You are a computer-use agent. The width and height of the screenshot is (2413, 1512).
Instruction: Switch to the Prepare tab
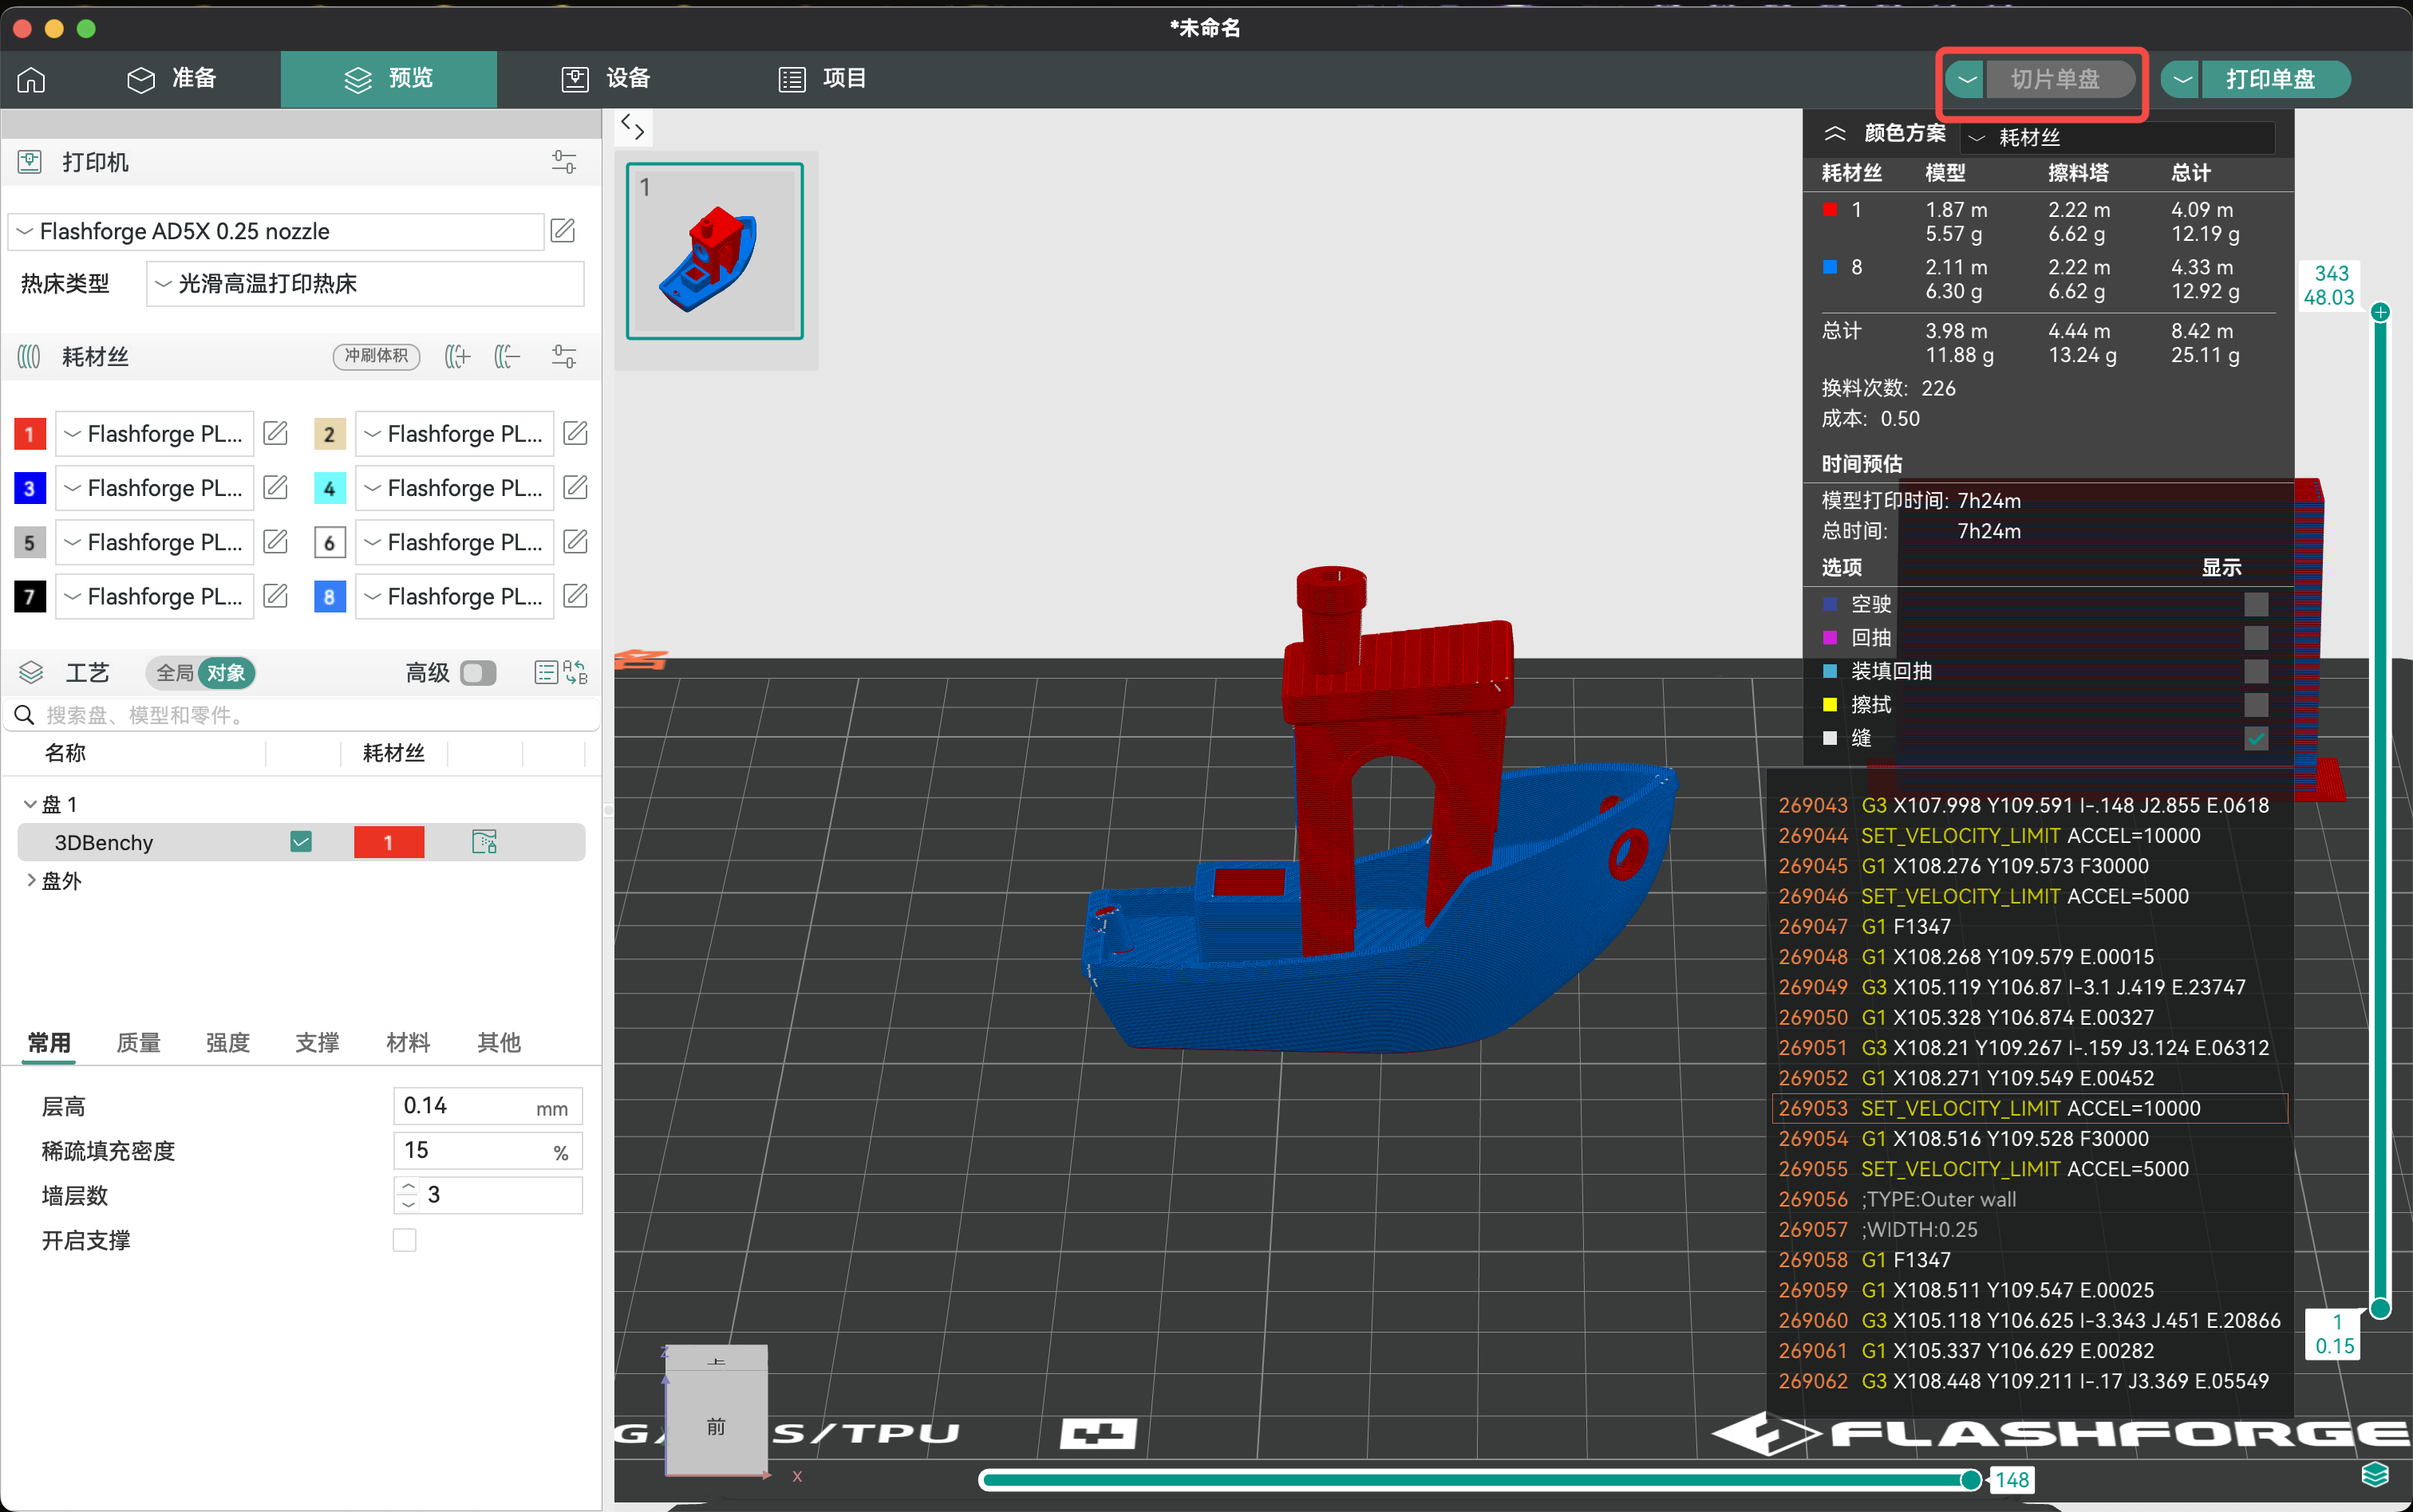point(171,79)
